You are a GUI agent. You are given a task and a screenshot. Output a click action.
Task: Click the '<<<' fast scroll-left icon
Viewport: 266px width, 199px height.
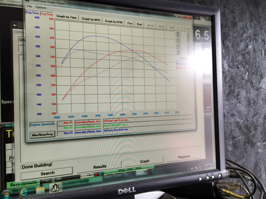[x=172, y=28]
